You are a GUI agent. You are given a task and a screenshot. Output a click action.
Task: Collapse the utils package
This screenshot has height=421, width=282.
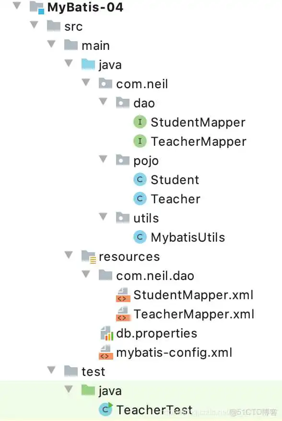(103, 218)
